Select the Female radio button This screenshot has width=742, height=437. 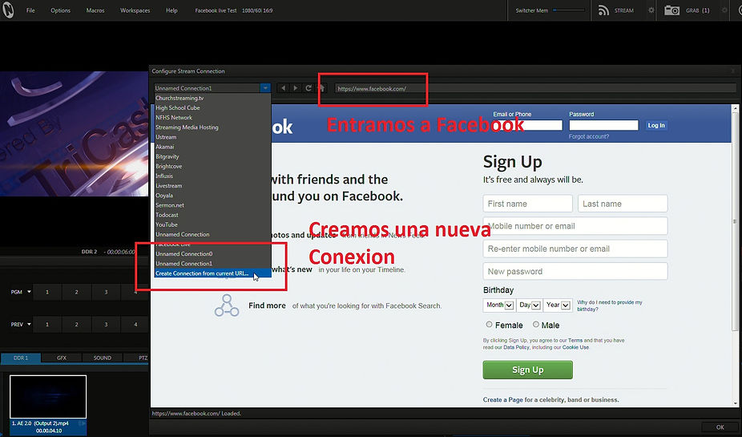tap(489, 324)
